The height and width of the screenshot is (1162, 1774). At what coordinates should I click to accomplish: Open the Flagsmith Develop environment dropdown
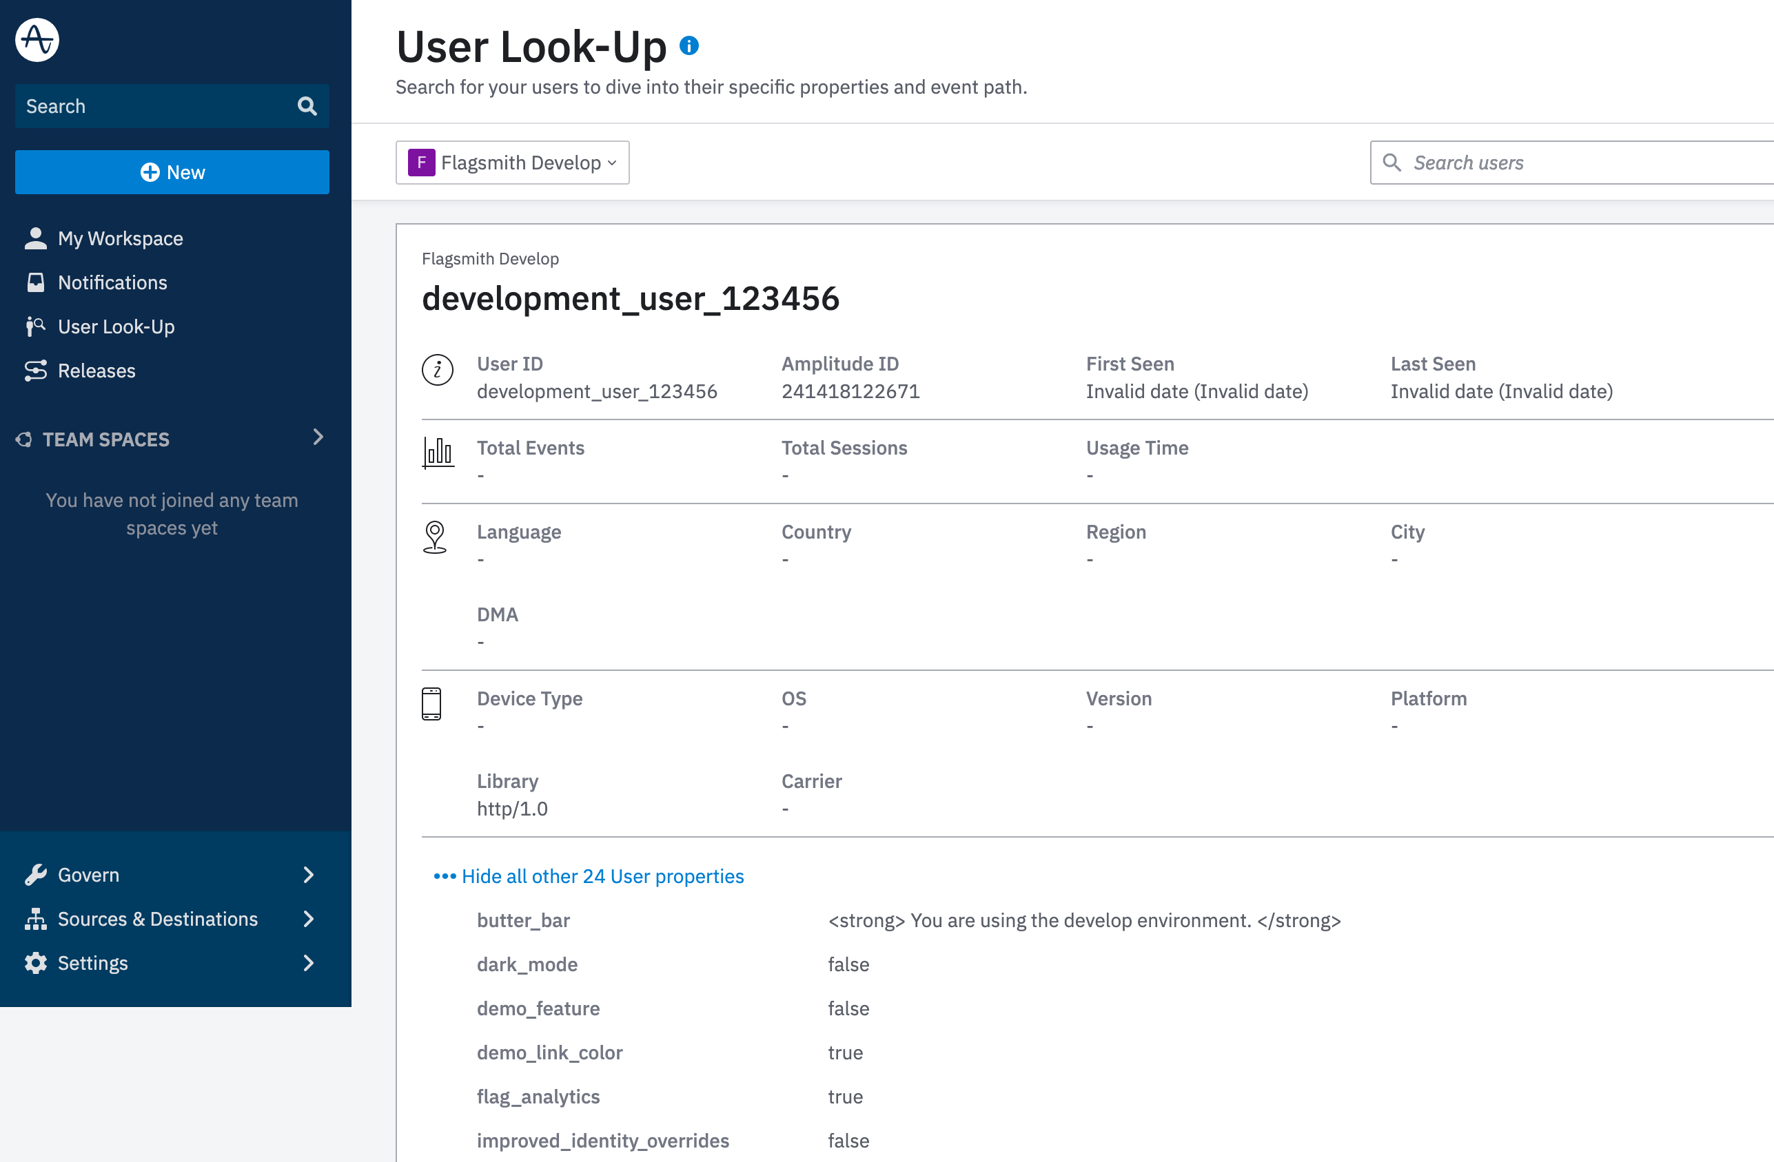(x=511, y=162)
